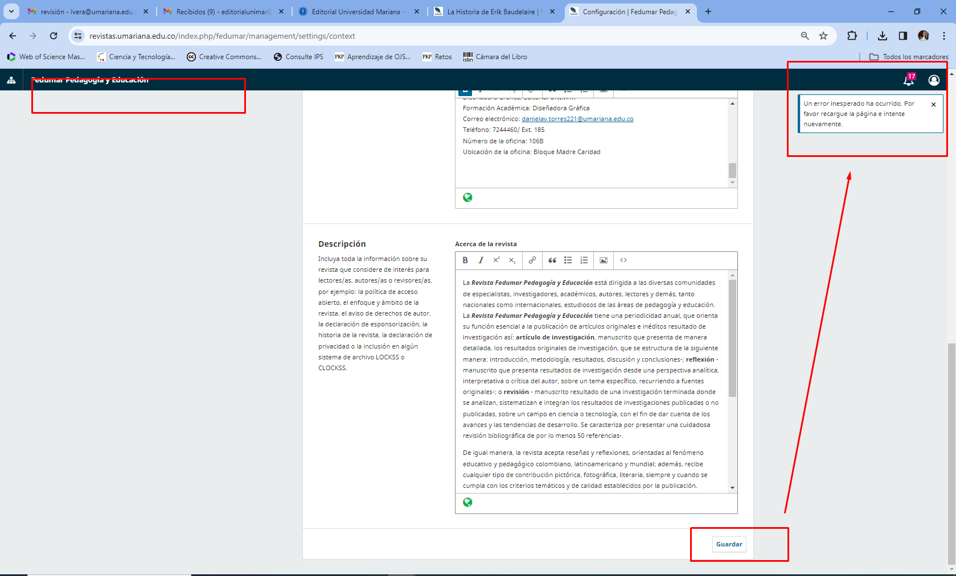Image resolution: width=956 pixels, height=576 pixels.
Task: Click the Guardar button
Action: point(729,544)
